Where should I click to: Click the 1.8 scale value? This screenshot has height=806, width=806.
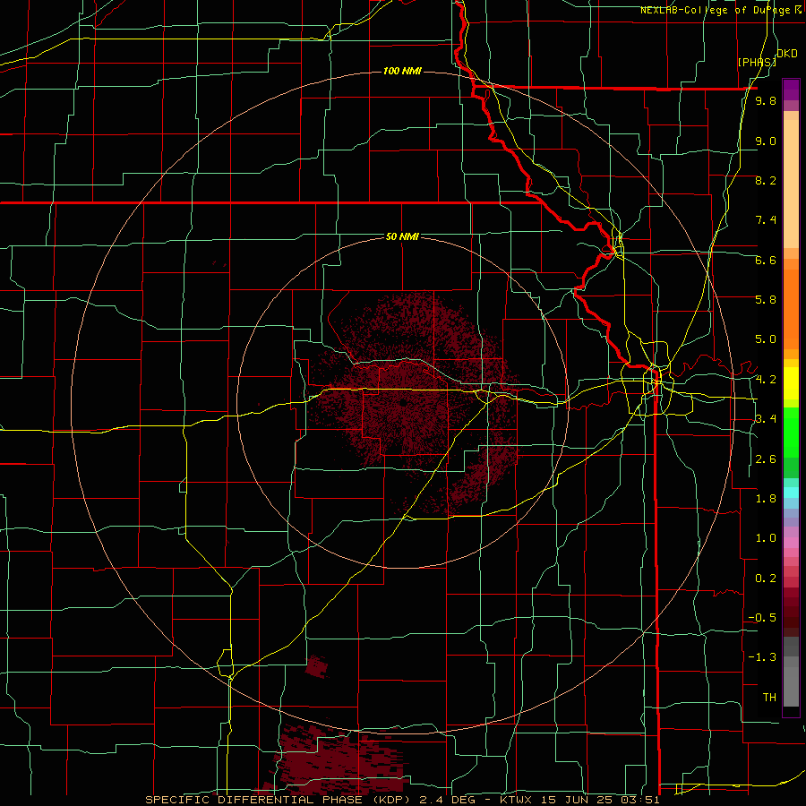(x=766, y=498)
